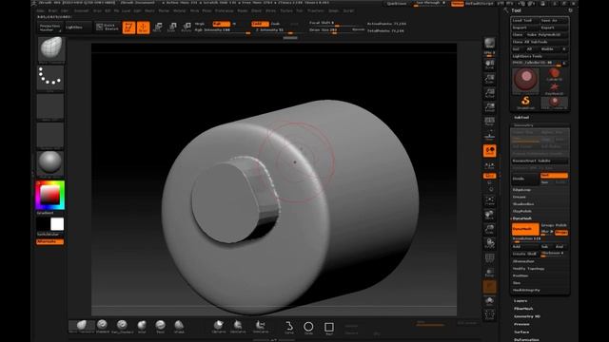Toggle Perspective view icon
This screenshot has width=609, height=342.
coord(490,122)
